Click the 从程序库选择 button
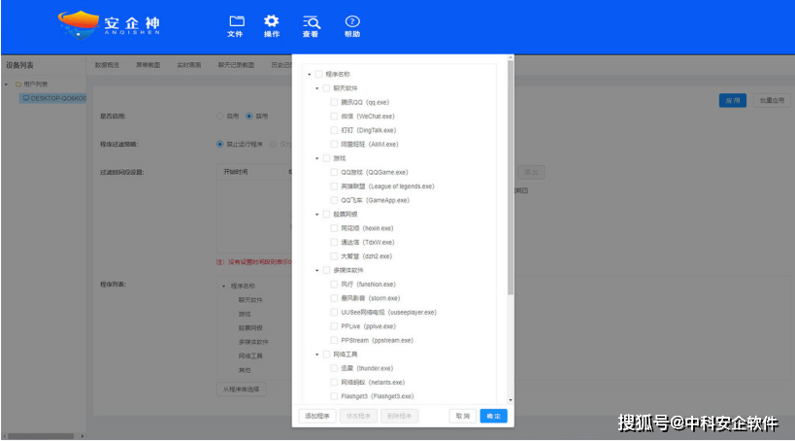Viewport: 795px width, 441px height. 242,390
